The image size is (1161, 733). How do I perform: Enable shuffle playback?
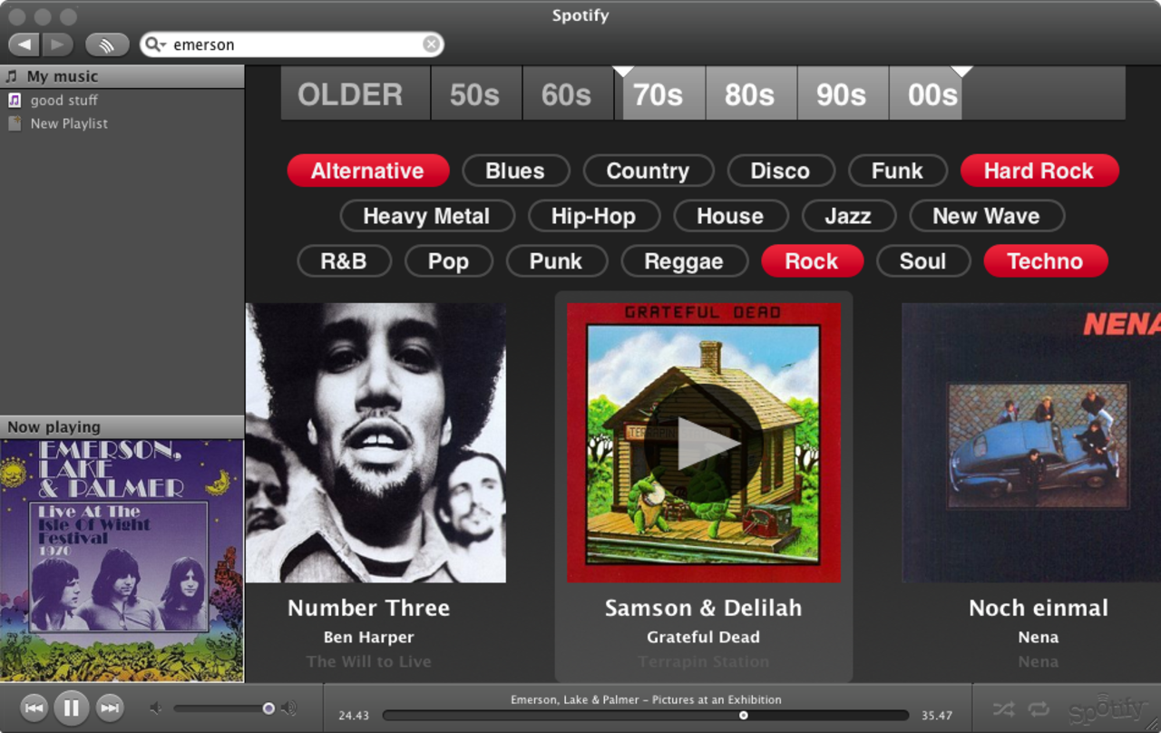pos(1004,709)
